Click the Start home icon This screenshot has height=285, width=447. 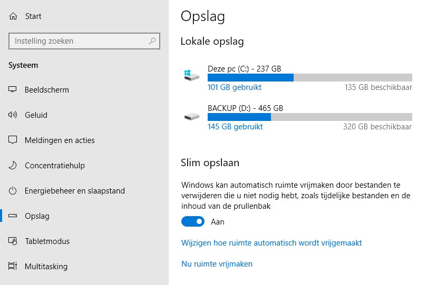point(13,16)
